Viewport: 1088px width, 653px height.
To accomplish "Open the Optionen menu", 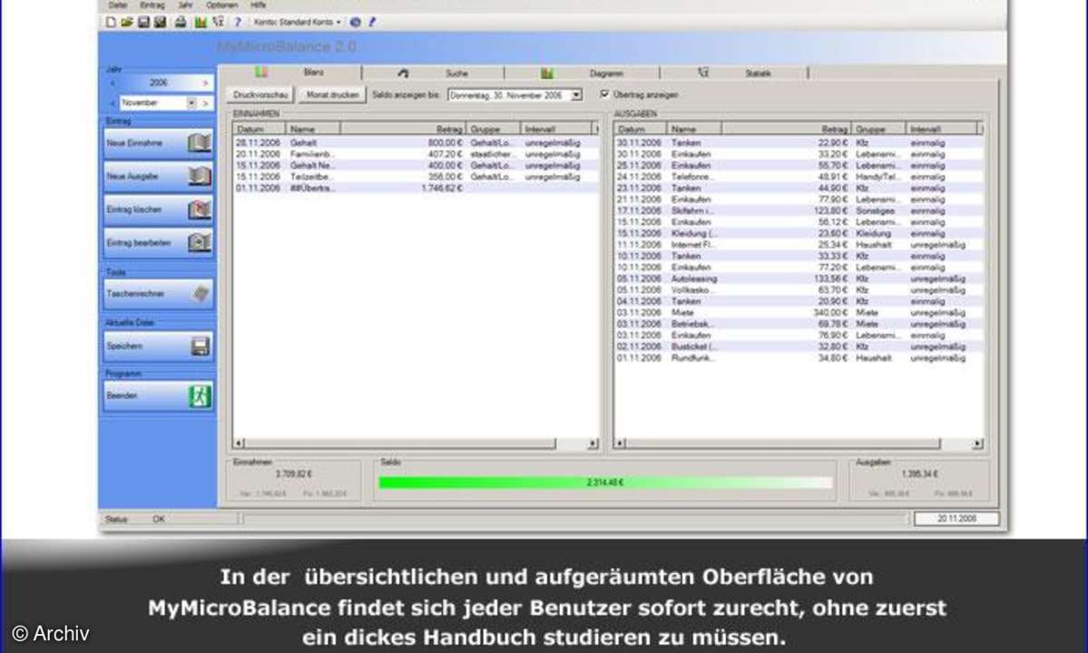I will click(221, 5).
